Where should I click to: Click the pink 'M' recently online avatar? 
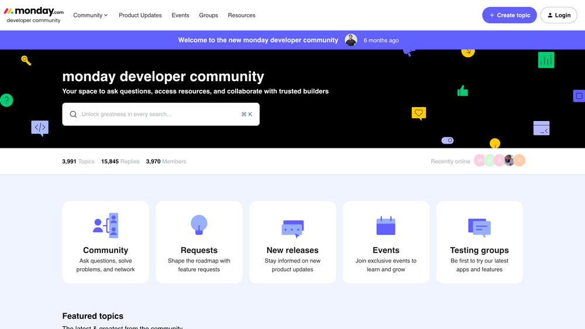(x=480, y=160)
